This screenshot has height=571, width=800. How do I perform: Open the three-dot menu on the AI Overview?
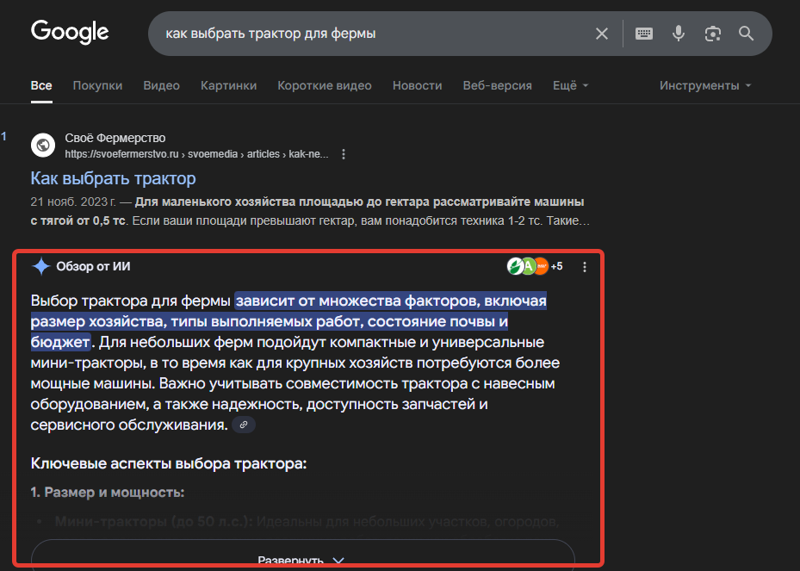coord(585,266)
